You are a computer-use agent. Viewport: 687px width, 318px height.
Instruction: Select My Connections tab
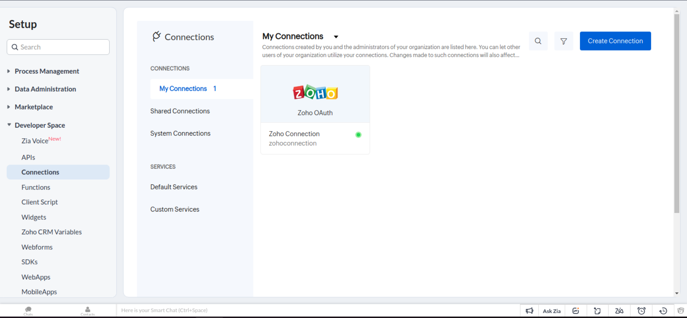click(x=202, y=89)
